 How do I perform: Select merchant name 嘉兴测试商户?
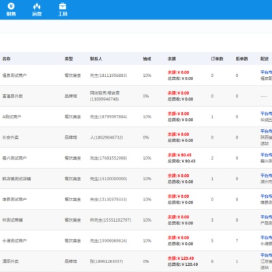point(14,158)
